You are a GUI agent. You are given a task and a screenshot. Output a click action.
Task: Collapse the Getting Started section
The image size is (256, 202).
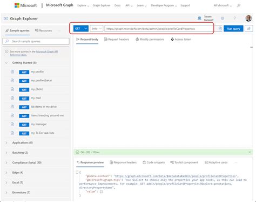(6, 63)
